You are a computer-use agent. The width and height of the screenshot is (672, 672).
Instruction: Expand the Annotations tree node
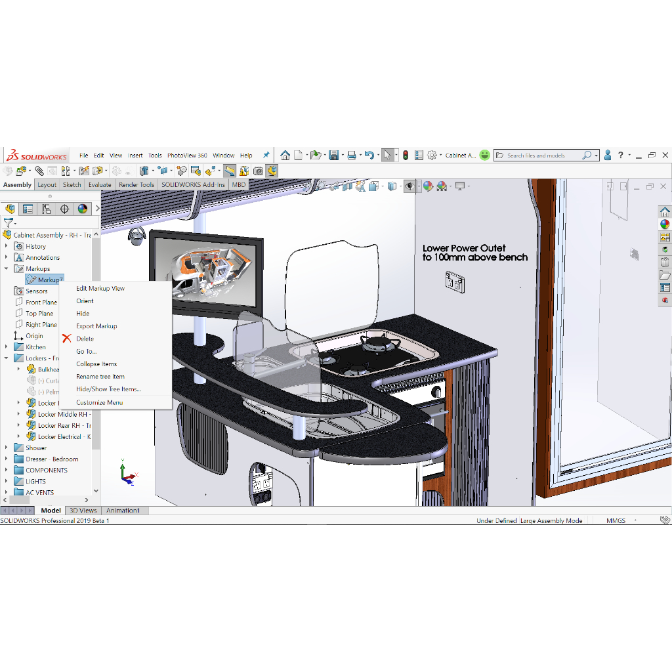coord(6,257)
